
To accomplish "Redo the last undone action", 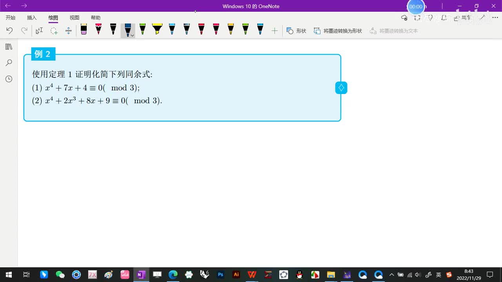I will (24, 31).
